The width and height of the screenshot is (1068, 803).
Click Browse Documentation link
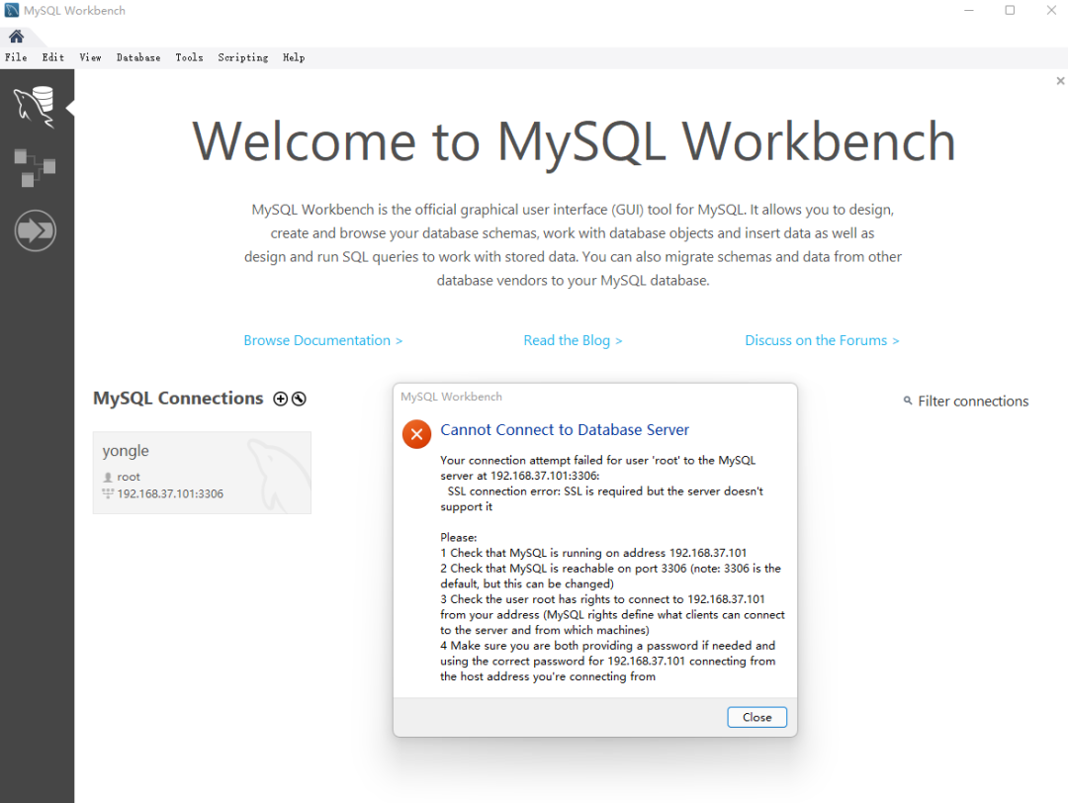[x=322, y=340]
